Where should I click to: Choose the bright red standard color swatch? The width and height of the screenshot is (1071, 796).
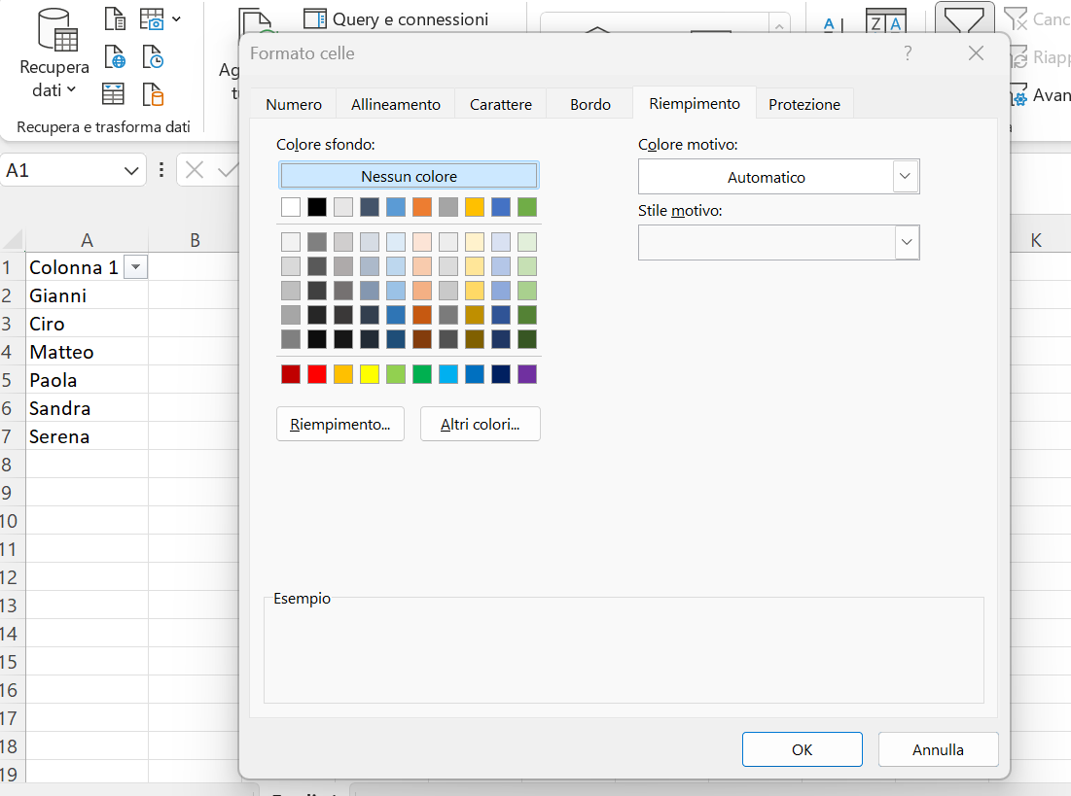coord(317,374)
